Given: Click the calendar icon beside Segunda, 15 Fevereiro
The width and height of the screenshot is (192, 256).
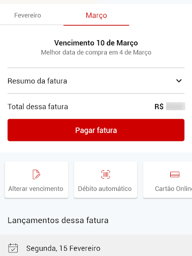Looking at the screenshot, I should tap(13, 248).
